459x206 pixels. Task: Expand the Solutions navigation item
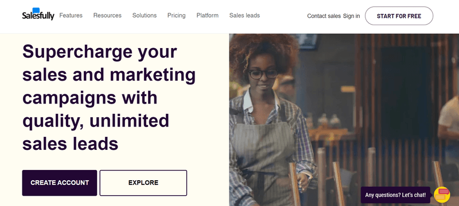coord(145,15)
